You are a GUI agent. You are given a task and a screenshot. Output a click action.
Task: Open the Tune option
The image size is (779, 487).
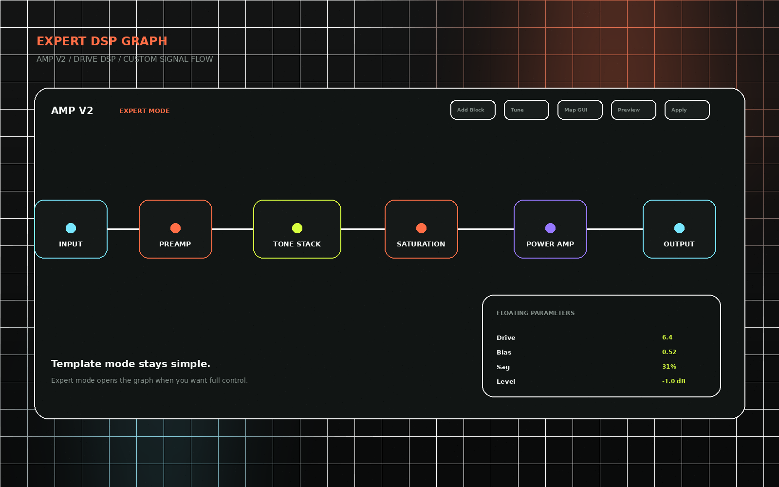click(526, 110)
